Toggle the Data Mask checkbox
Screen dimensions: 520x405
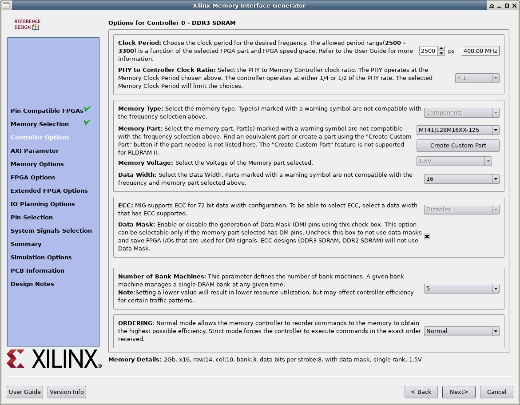[427, 237]
